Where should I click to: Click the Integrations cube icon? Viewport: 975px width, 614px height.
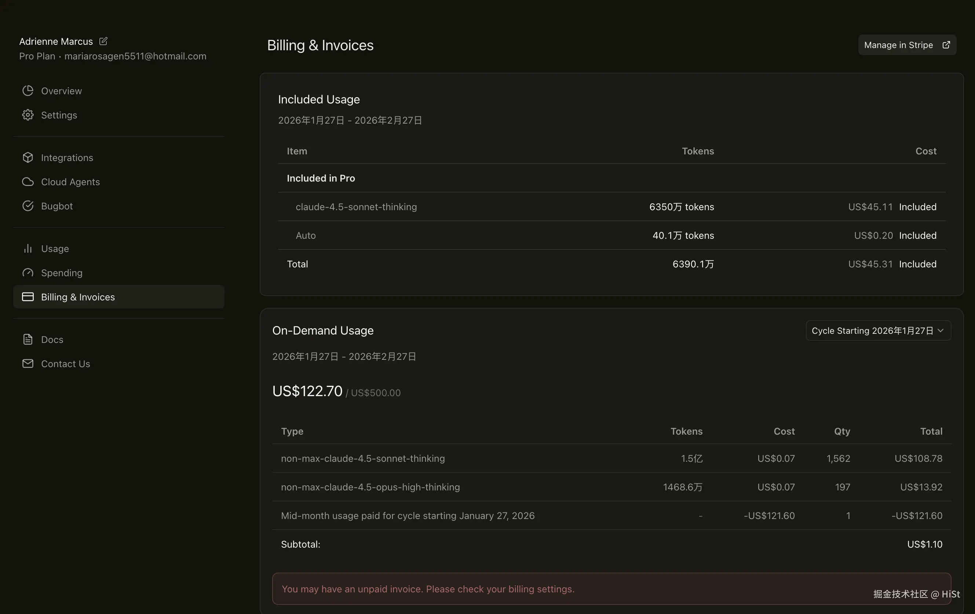click(x=28, y=157)
